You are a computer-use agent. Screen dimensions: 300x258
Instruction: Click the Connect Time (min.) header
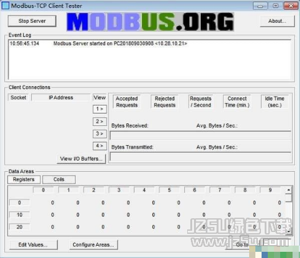(237, 102)
